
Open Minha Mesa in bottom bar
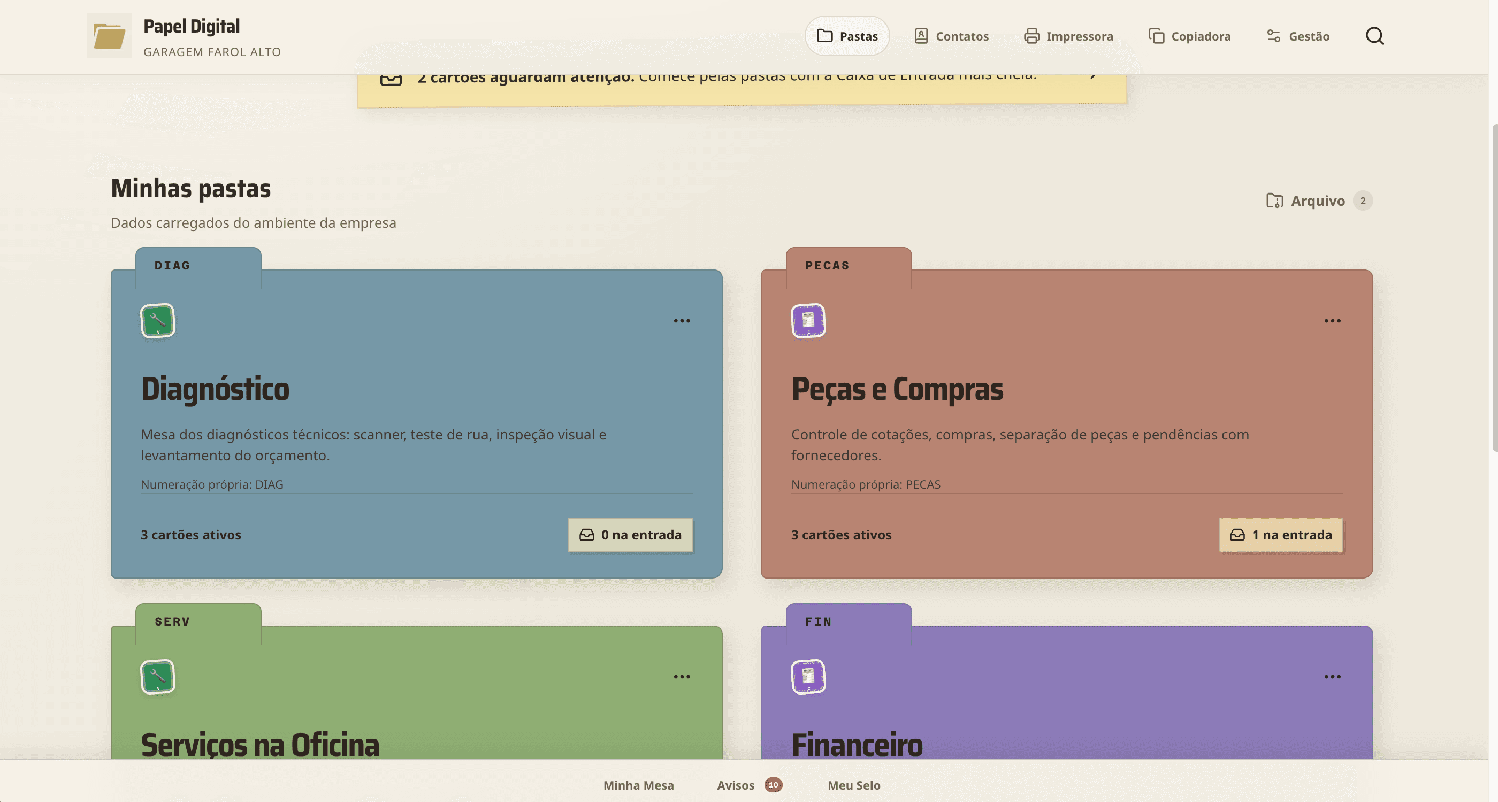[x=638, y=785]
